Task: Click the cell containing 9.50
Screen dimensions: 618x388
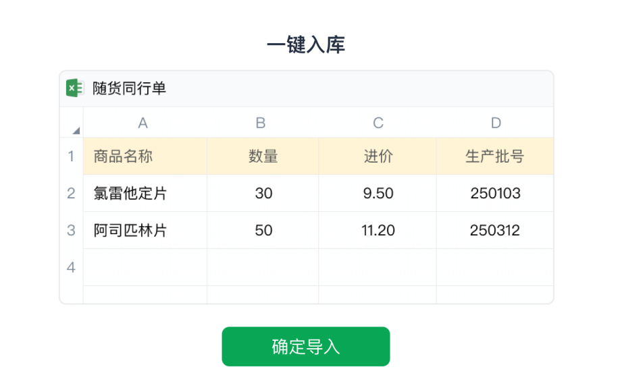Action: [x=378, y=194]
